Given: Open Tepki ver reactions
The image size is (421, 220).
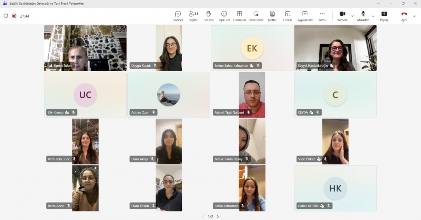Looking at the screenshot, I should [224, 16].
